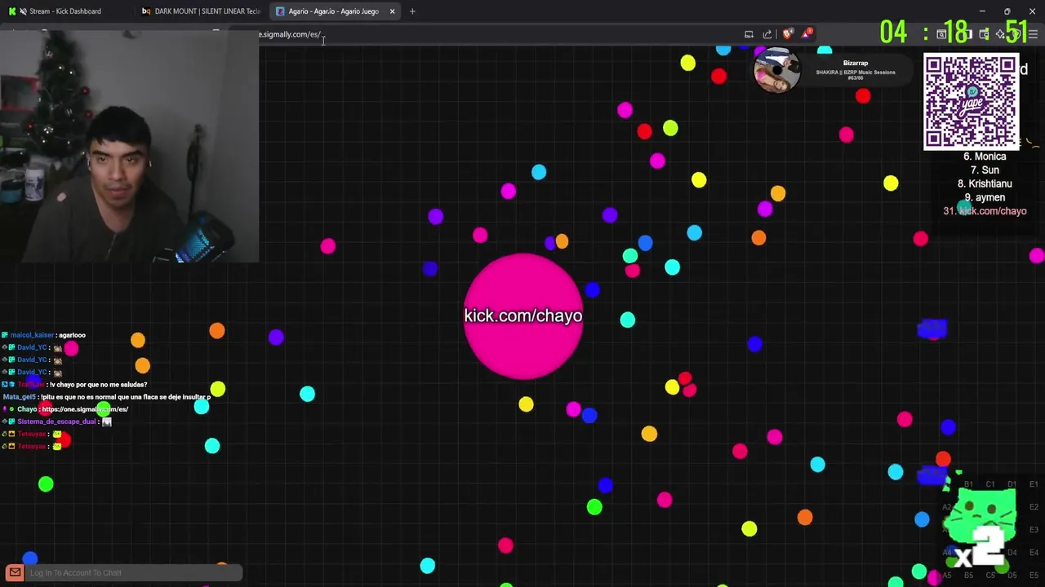Screen dimensions: 1045x587
Task: Click minimap sector E2 label
Action: point(1033,507)
